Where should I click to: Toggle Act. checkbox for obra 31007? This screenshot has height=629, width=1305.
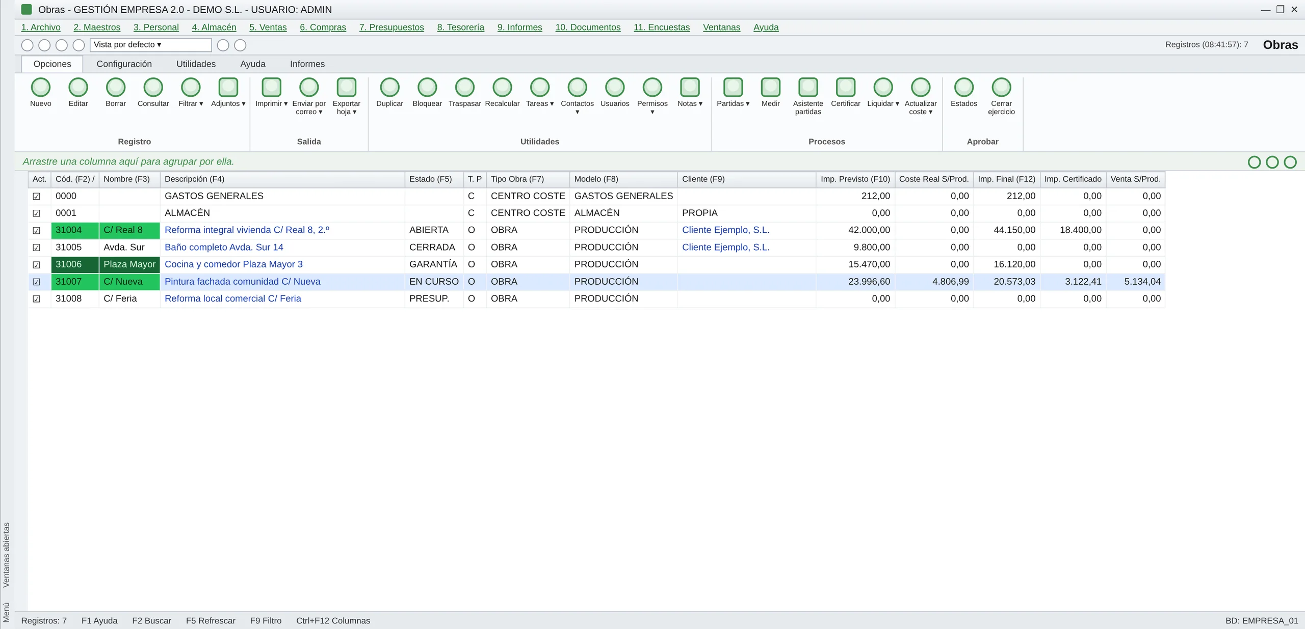tap(36, 282)
